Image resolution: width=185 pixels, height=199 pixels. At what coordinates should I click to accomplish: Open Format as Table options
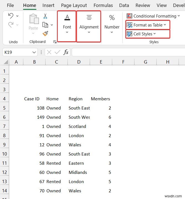(147, 25)
